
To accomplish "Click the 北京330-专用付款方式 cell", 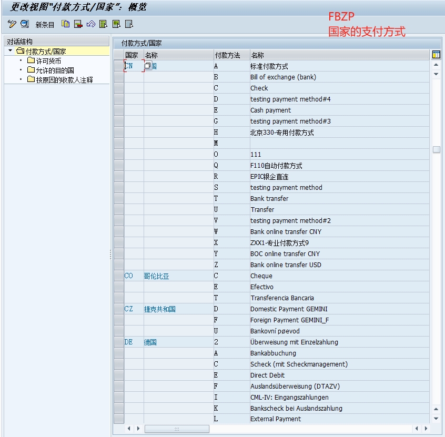I will coord(339,132).
